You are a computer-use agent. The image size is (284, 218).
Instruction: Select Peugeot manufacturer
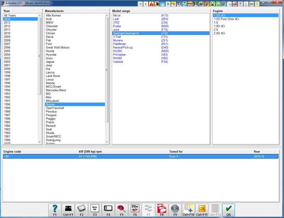tap(75, 115)
